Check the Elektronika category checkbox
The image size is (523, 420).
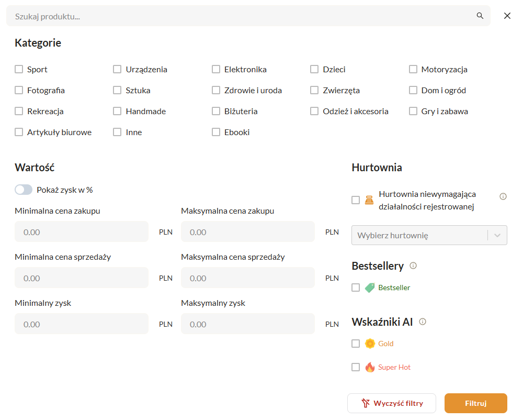coord(216,69)
